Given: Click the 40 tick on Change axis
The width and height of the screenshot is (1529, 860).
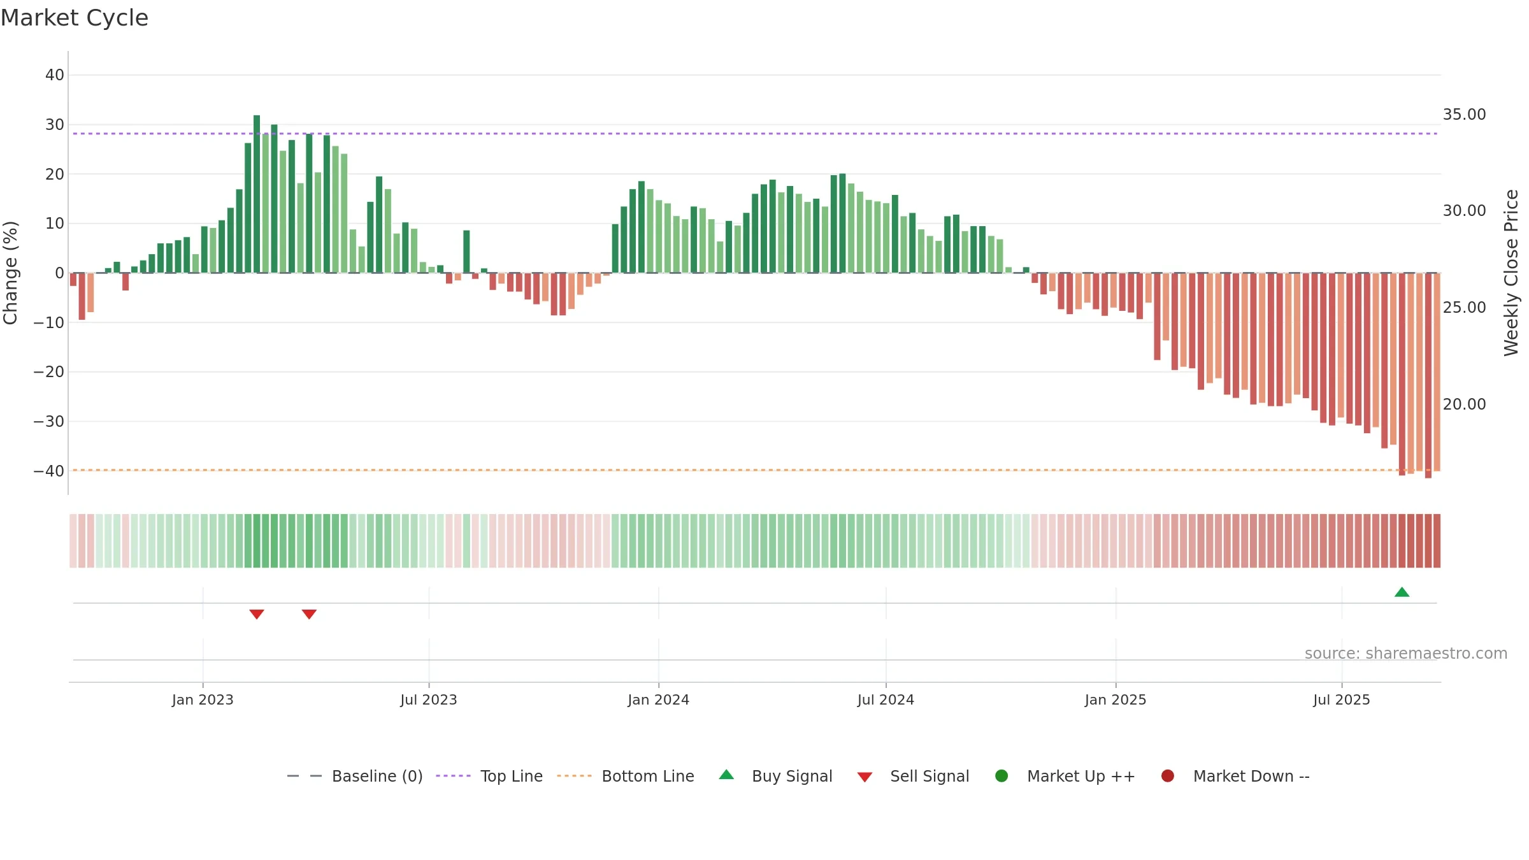Looking at the screenshot, I should coord(55,75).
